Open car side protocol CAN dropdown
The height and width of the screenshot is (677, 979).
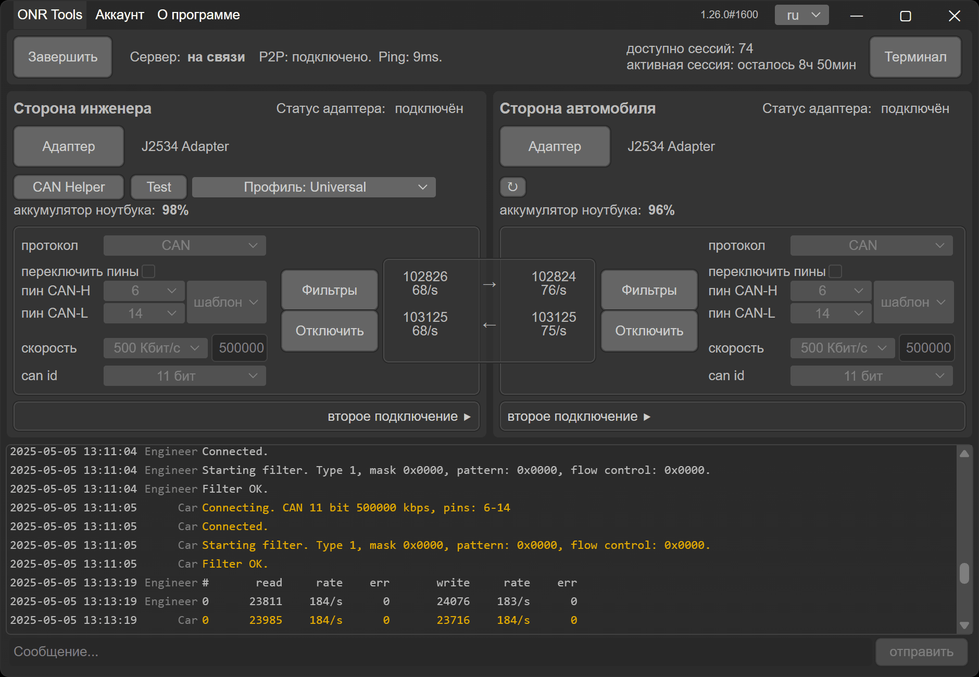tap(872, 245)
